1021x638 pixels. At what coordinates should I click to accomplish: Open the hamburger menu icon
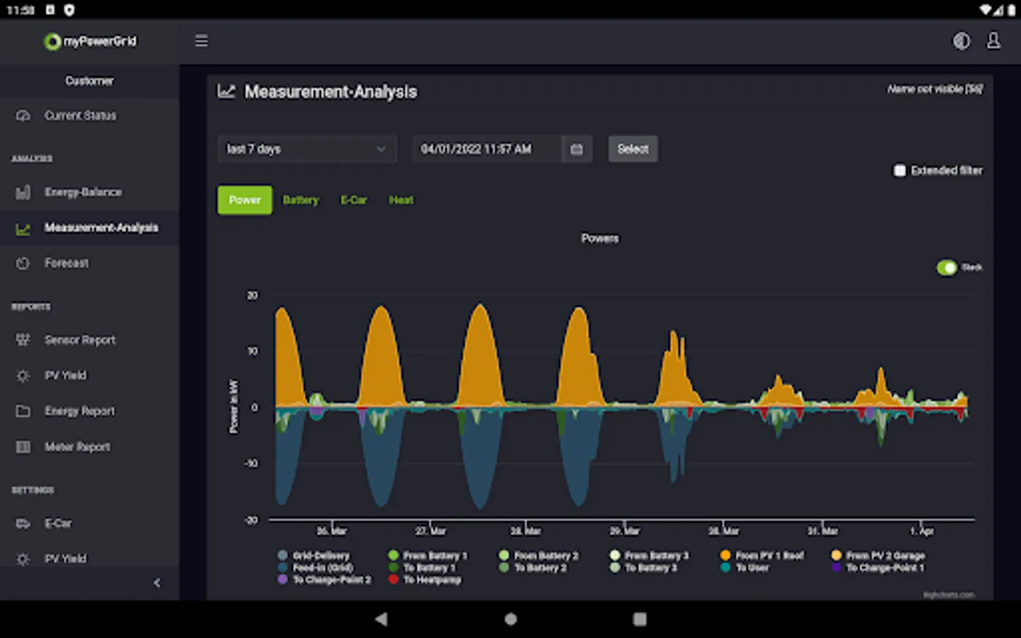201,41
